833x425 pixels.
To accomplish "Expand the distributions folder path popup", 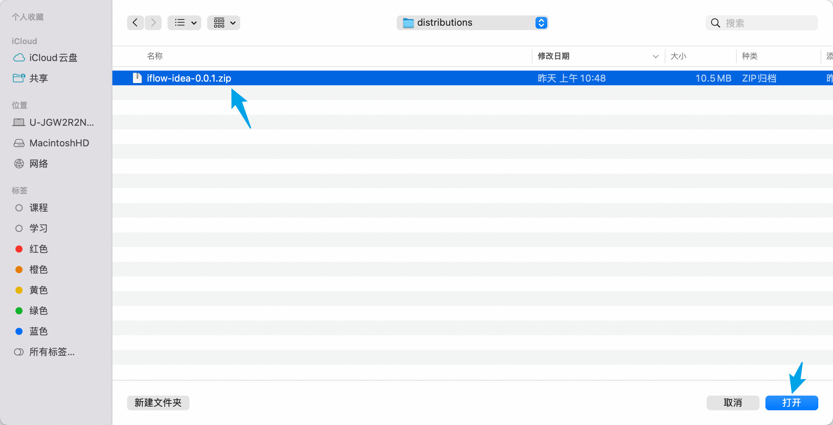I will coord(541,23).
